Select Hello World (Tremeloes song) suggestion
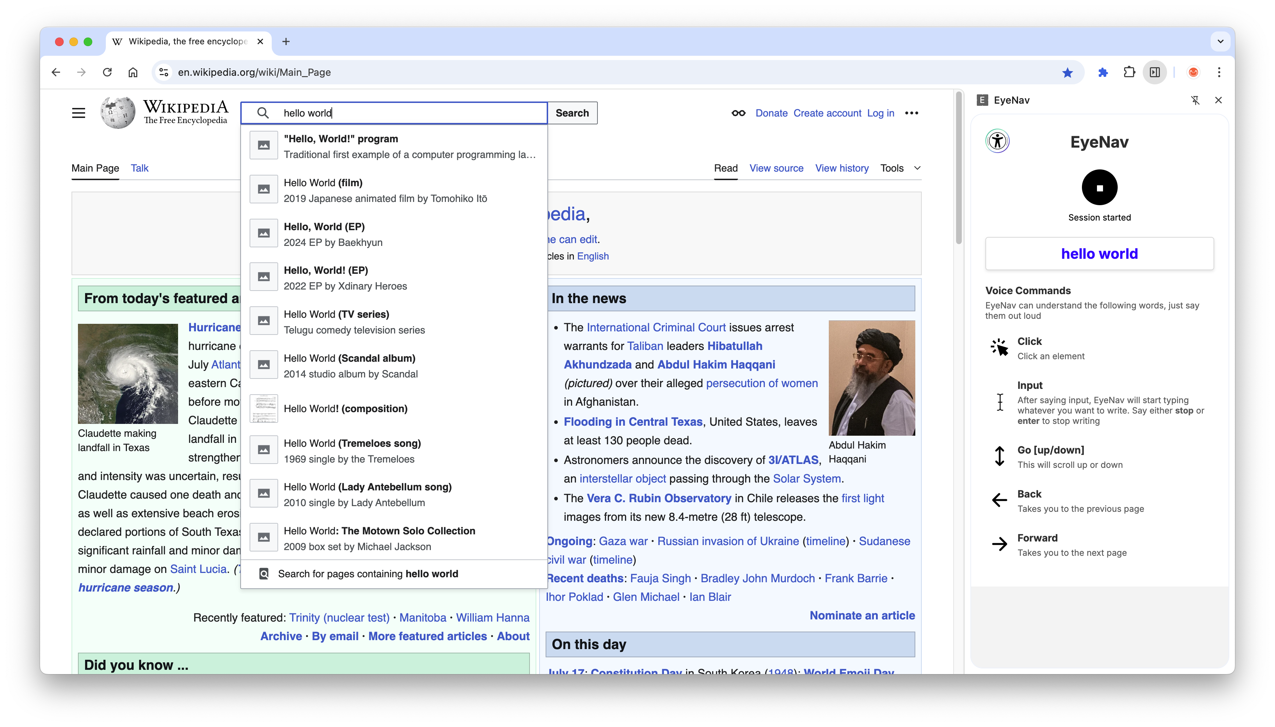Viewport: 1275px width, 727px height. click(x=394, y=451)
